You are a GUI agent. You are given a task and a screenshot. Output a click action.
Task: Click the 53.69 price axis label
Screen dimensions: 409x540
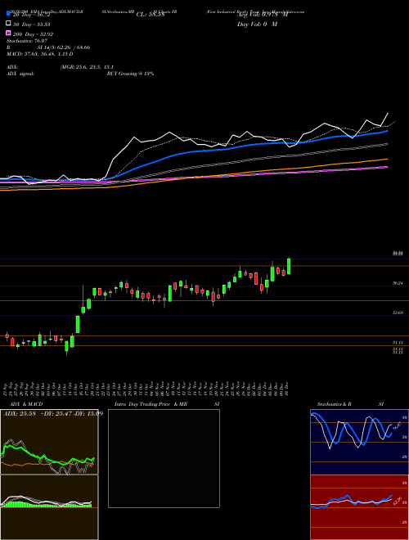398,313
